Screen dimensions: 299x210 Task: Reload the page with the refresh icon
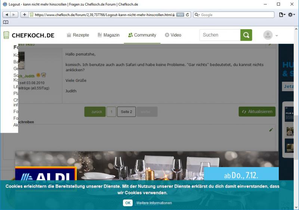click(188, 15)
